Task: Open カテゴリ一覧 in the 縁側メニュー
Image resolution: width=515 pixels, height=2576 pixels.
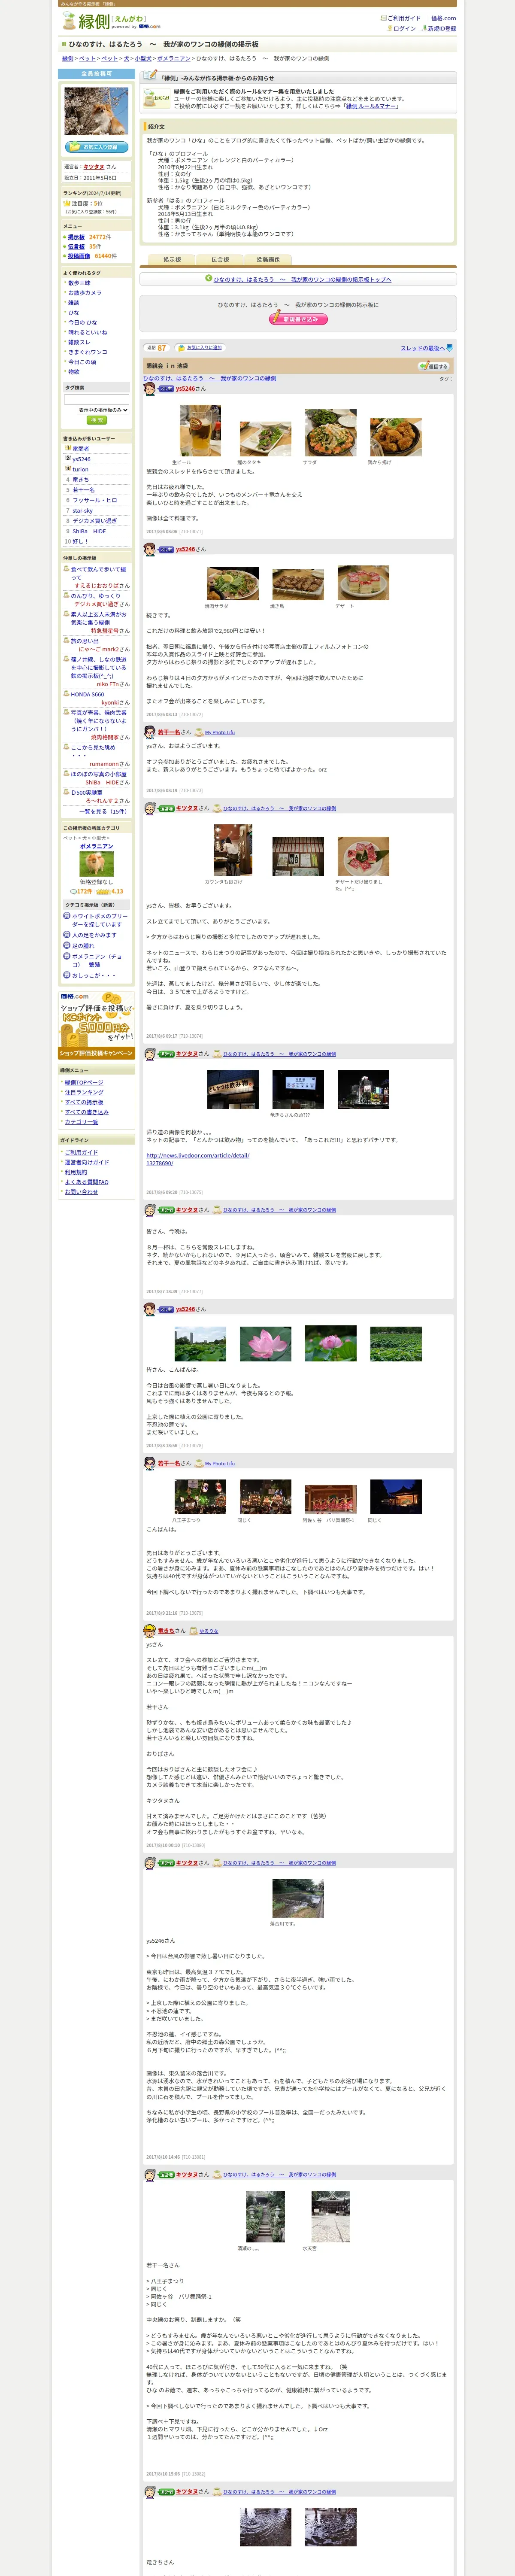Action: point(81,1122)
